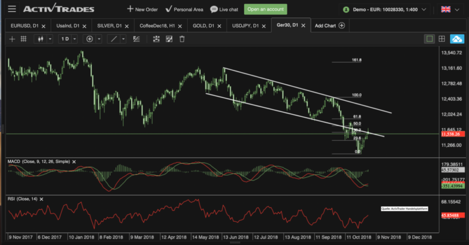Click the ActivTrades logo
This screenshot has height=245, width=469.
(x=59, y=8)
